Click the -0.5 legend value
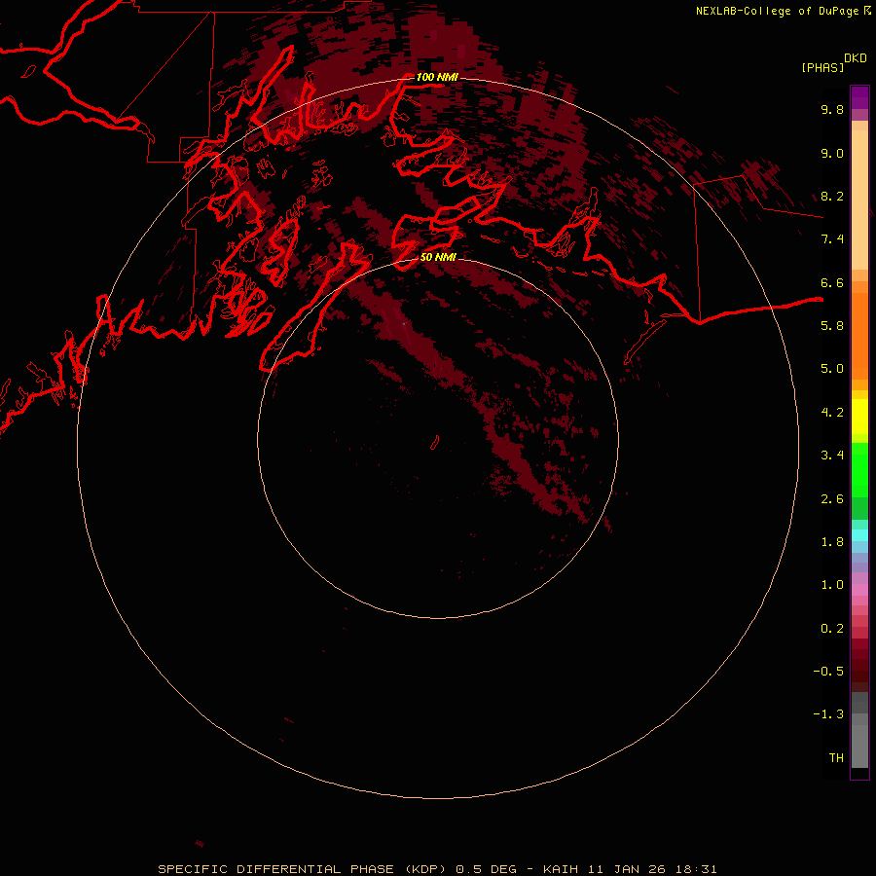Image resolution: width=876 pixels, height=876 pixels. click(828, 672)
